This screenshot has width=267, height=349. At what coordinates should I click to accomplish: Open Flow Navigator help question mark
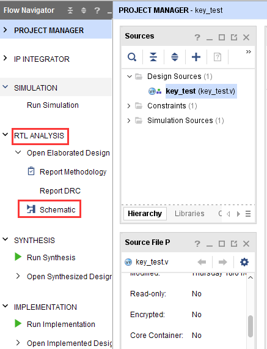97,10
